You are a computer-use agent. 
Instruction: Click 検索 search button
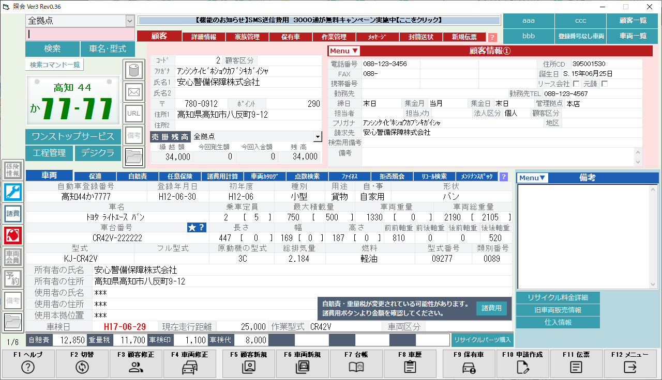pos(52,49)
